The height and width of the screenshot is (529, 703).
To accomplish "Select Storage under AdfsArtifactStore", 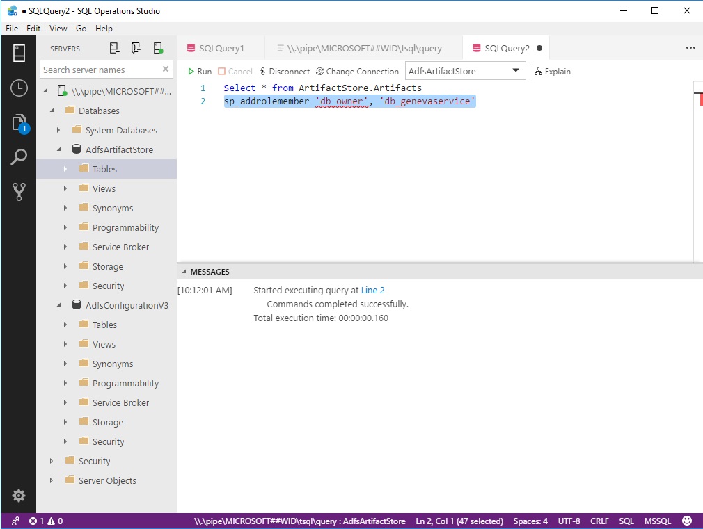I will click(106, 266).
